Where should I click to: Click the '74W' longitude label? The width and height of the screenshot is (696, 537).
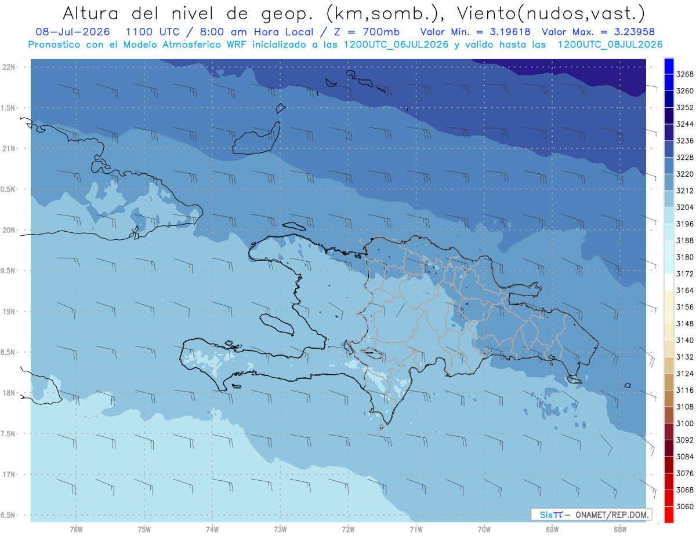point(212,529)
